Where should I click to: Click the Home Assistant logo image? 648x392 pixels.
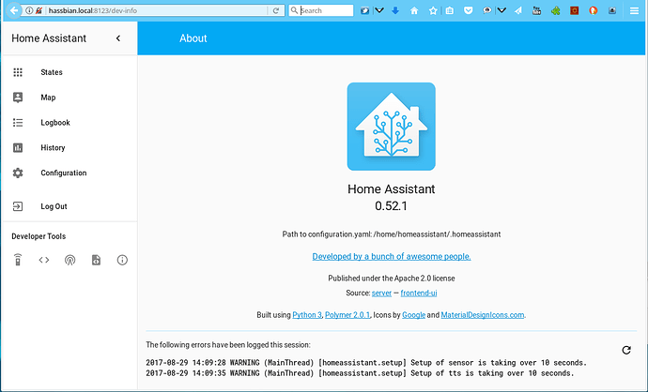click(391, 127)
